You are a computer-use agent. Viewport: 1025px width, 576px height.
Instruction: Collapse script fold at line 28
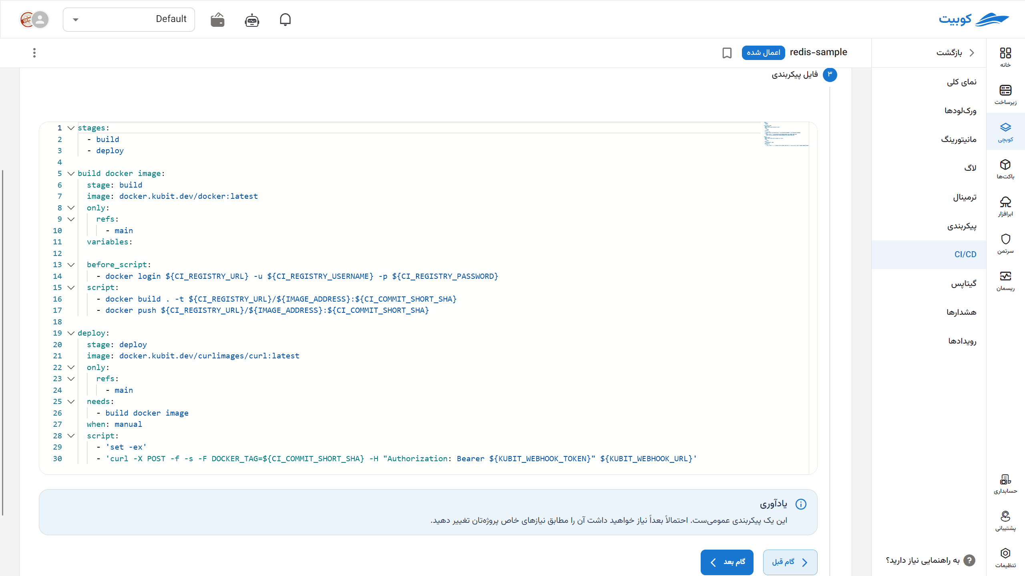point(71,436)
